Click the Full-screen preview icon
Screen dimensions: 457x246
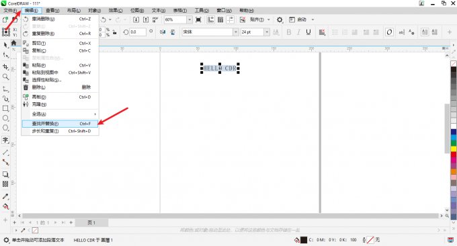click(x=198, y=19)
